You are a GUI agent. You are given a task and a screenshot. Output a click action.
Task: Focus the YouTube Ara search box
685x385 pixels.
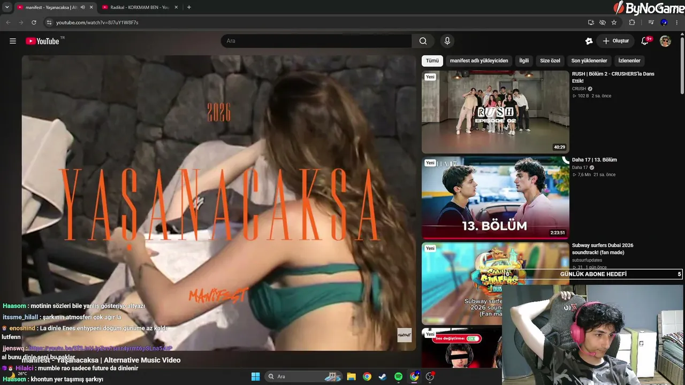[316, 41]
